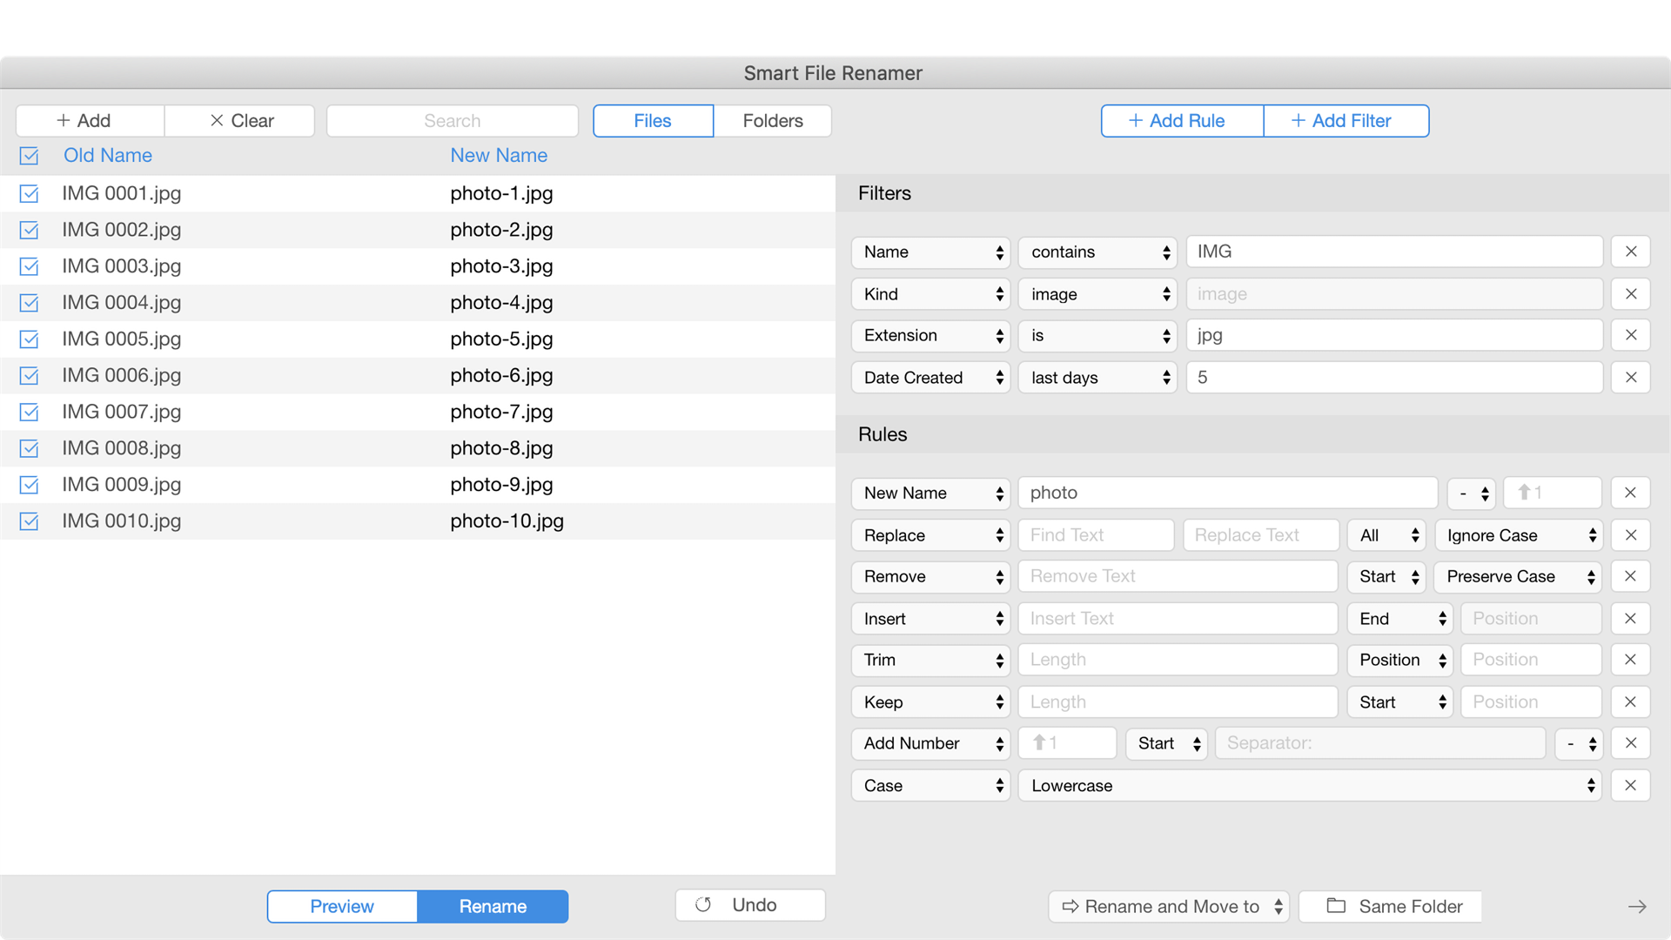Uncheck the IMG 0010.jpg checkbox

click(29, 521)
